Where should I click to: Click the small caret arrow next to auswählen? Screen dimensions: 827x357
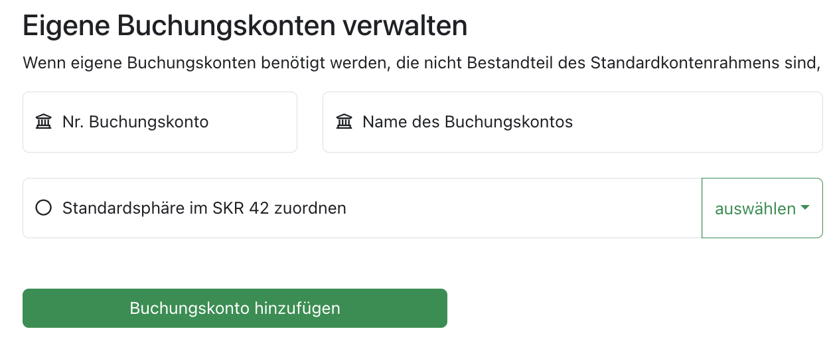805,208
